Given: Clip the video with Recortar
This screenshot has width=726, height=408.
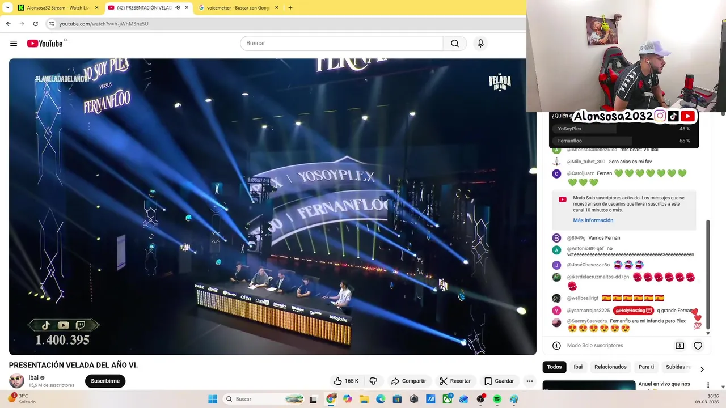Looking at the screenshot, I should pyautogui.click(x=455, y=381).
